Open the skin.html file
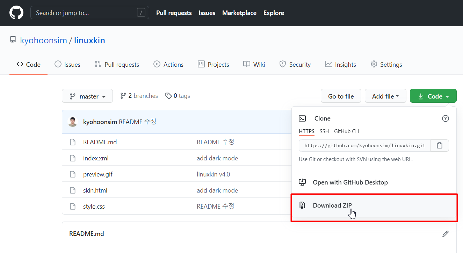 coord(95,190)
